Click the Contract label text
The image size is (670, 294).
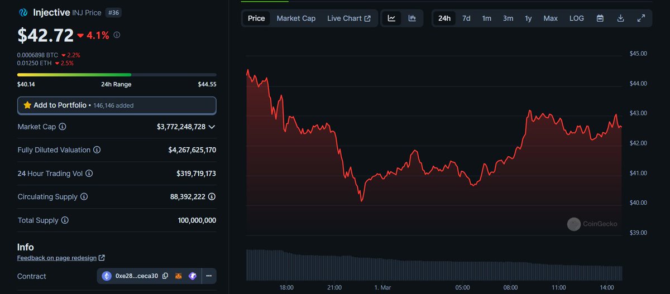32,276
